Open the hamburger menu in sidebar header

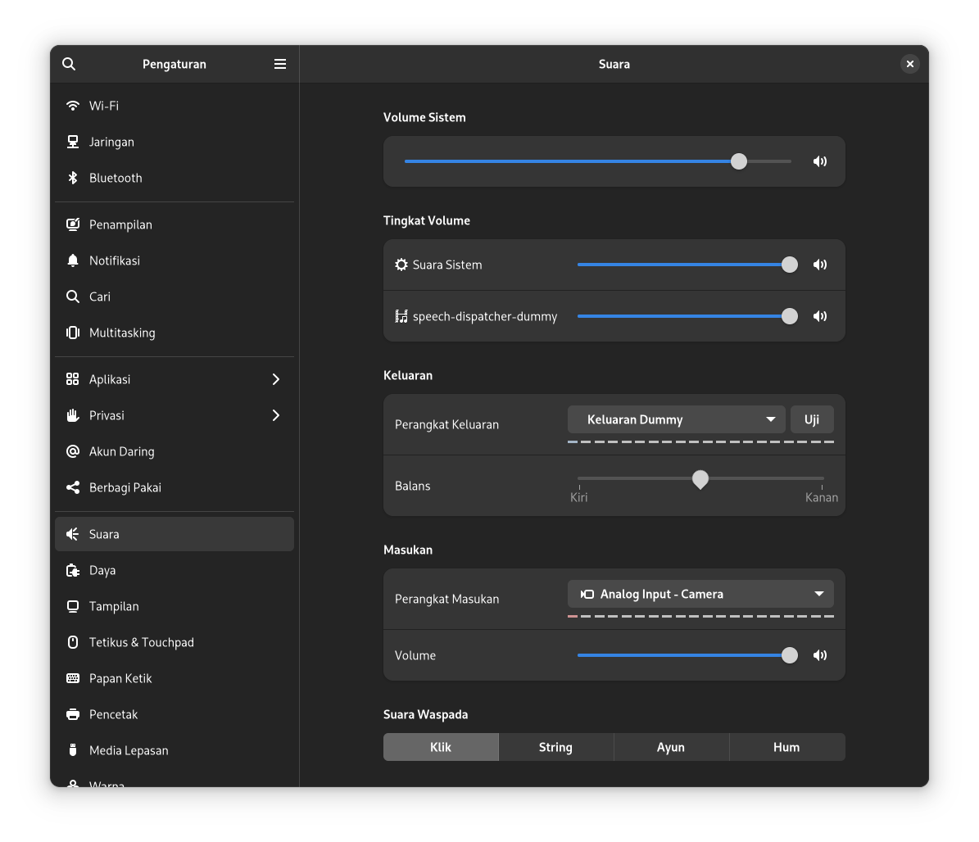coord(280,64)
